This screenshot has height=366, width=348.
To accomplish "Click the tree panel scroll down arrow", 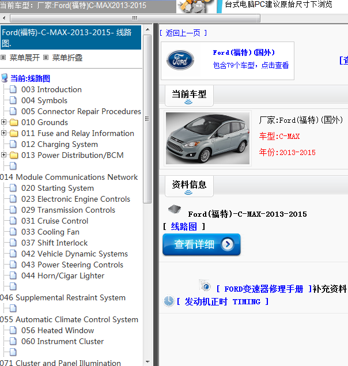I will [147, 362].
